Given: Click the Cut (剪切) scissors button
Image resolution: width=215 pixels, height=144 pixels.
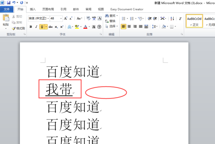Looking at the screenshot, I should 17,16.
